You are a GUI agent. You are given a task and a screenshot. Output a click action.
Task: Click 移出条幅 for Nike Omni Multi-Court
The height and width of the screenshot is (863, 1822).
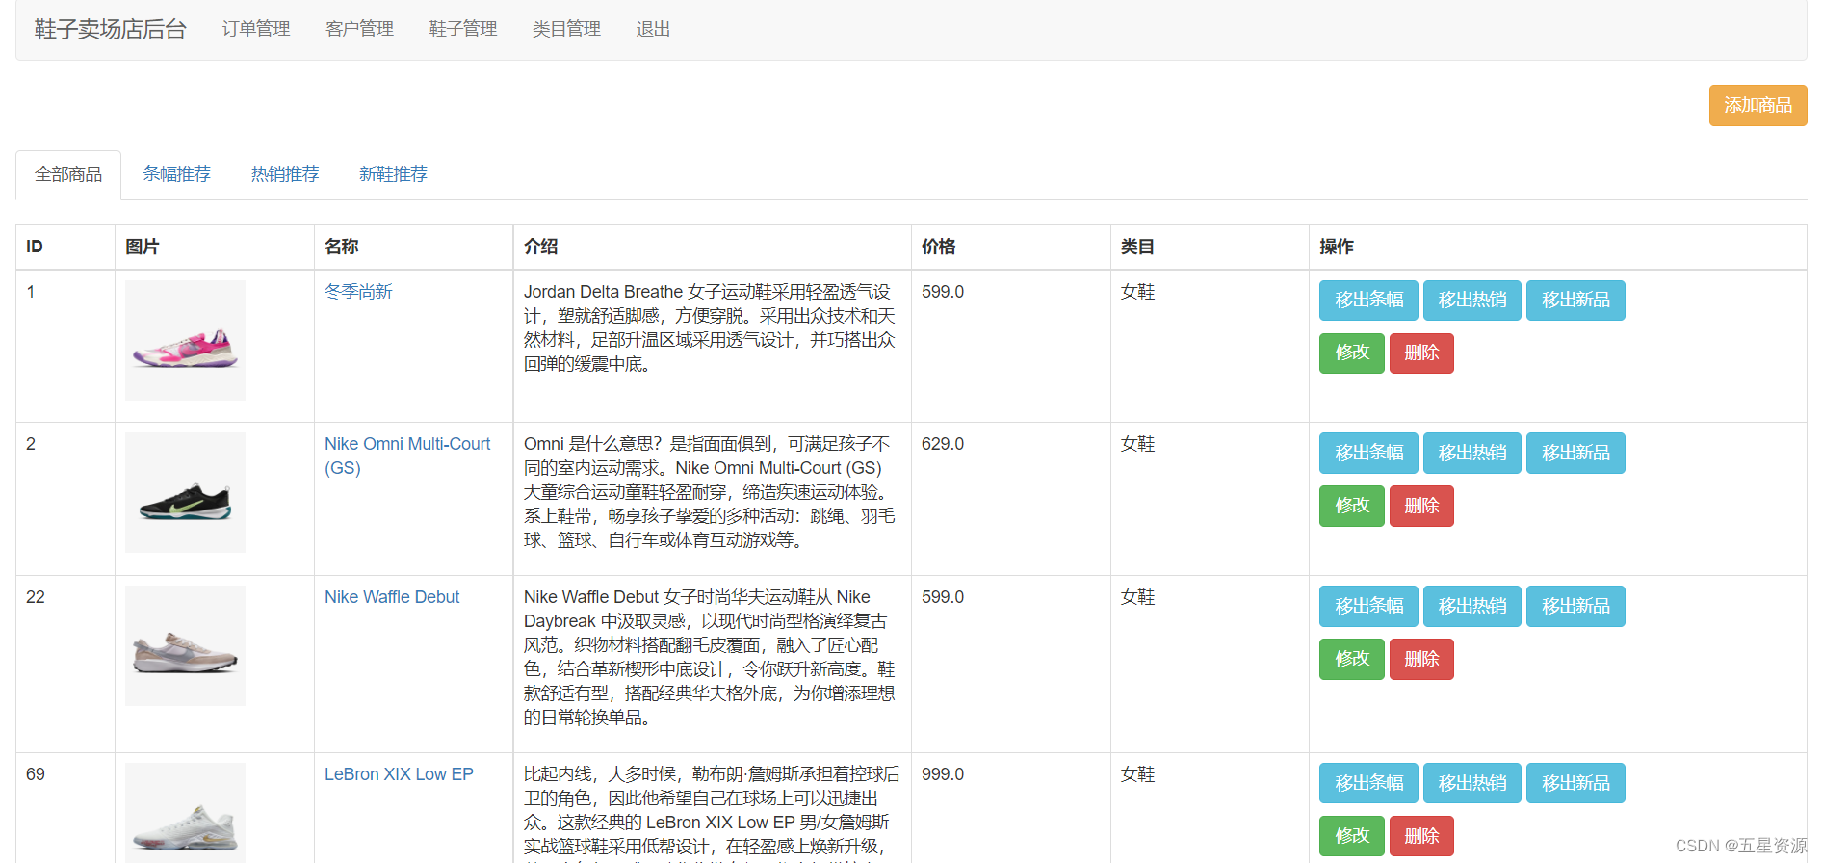click(x=1368, y=453)
